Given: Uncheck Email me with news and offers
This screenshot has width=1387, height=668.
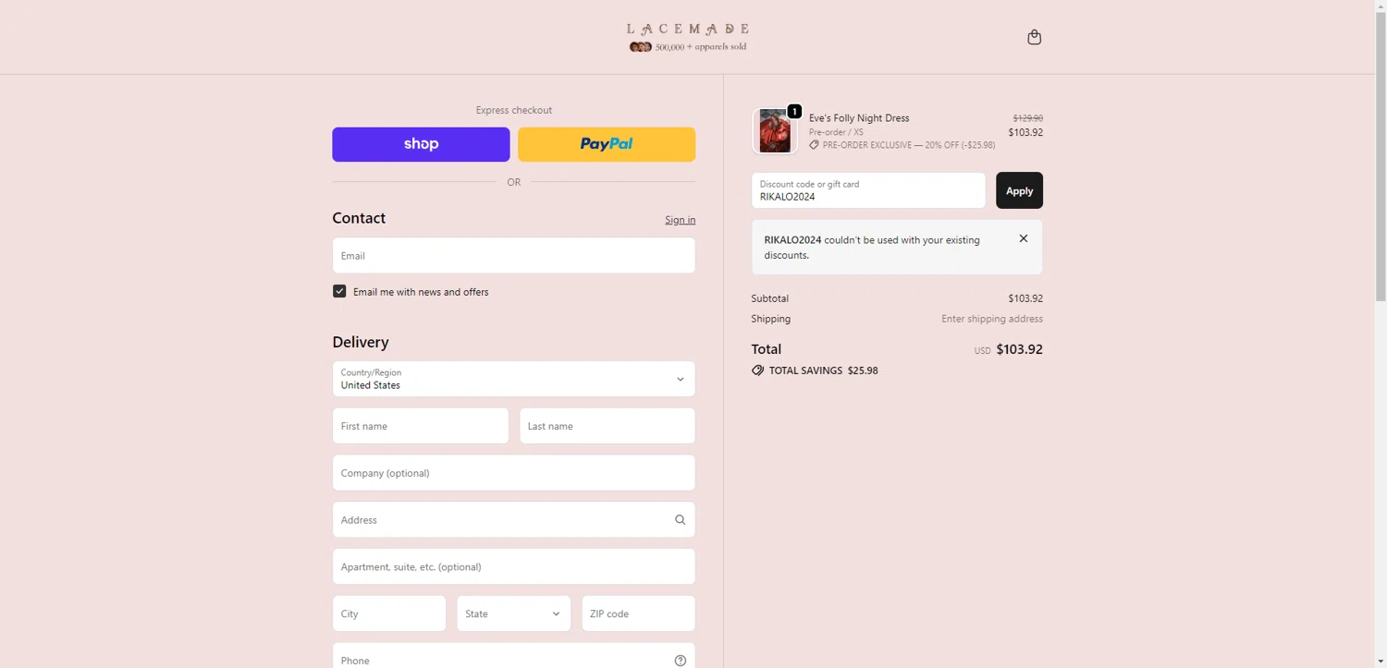Looking at the screenshot, I should tap(339, 291).
